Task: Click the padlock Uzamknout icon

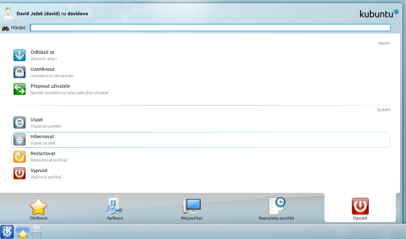Action: 20,72
